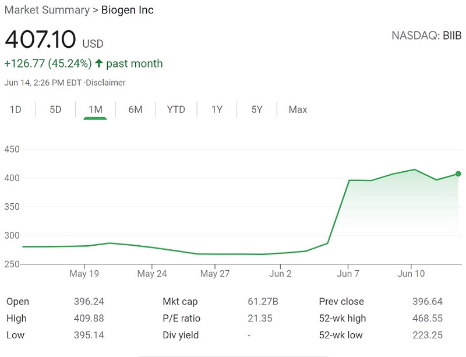Click the Div yield label
Viewport: 466px width, 357px height.
tap(181, 335)
